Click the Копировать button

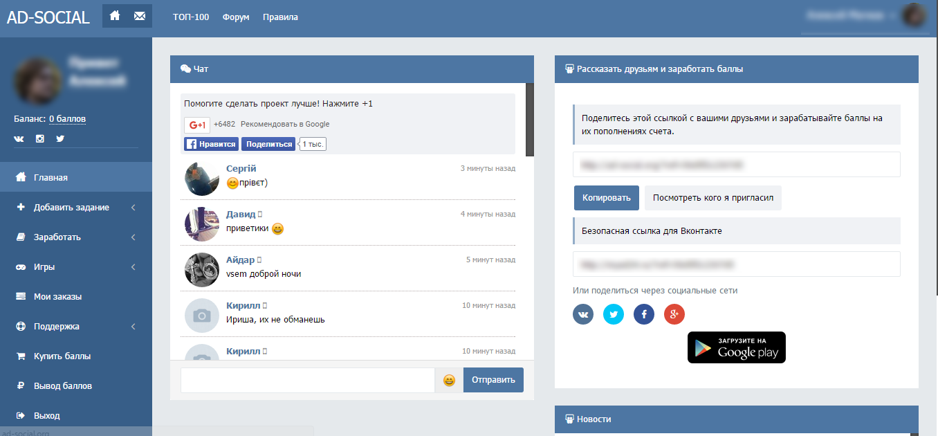pyautogui.click(x=607, y=198)
